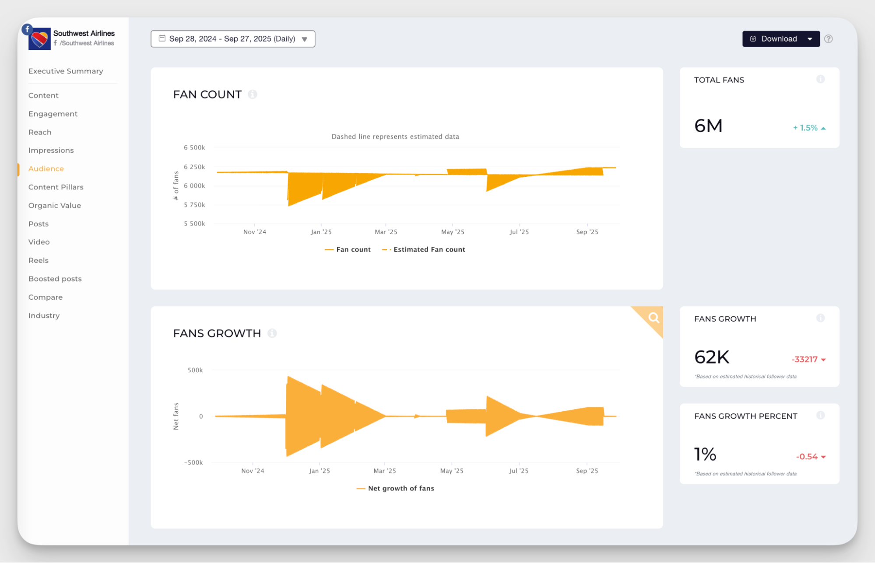Click the magnifier icon on Fans Growth chart
The width and height of the screenshot is (875, 563).
(x=654, y=318)
